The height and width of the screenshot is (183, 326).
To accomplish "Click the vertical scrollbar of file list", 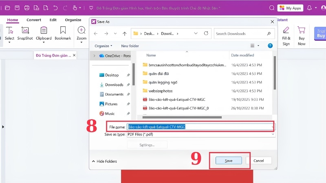I will click(275, 73).
